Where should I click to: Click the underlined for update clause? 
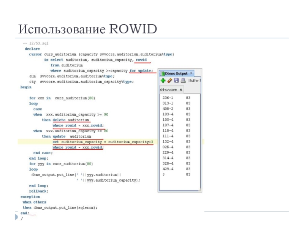point(141,71)
